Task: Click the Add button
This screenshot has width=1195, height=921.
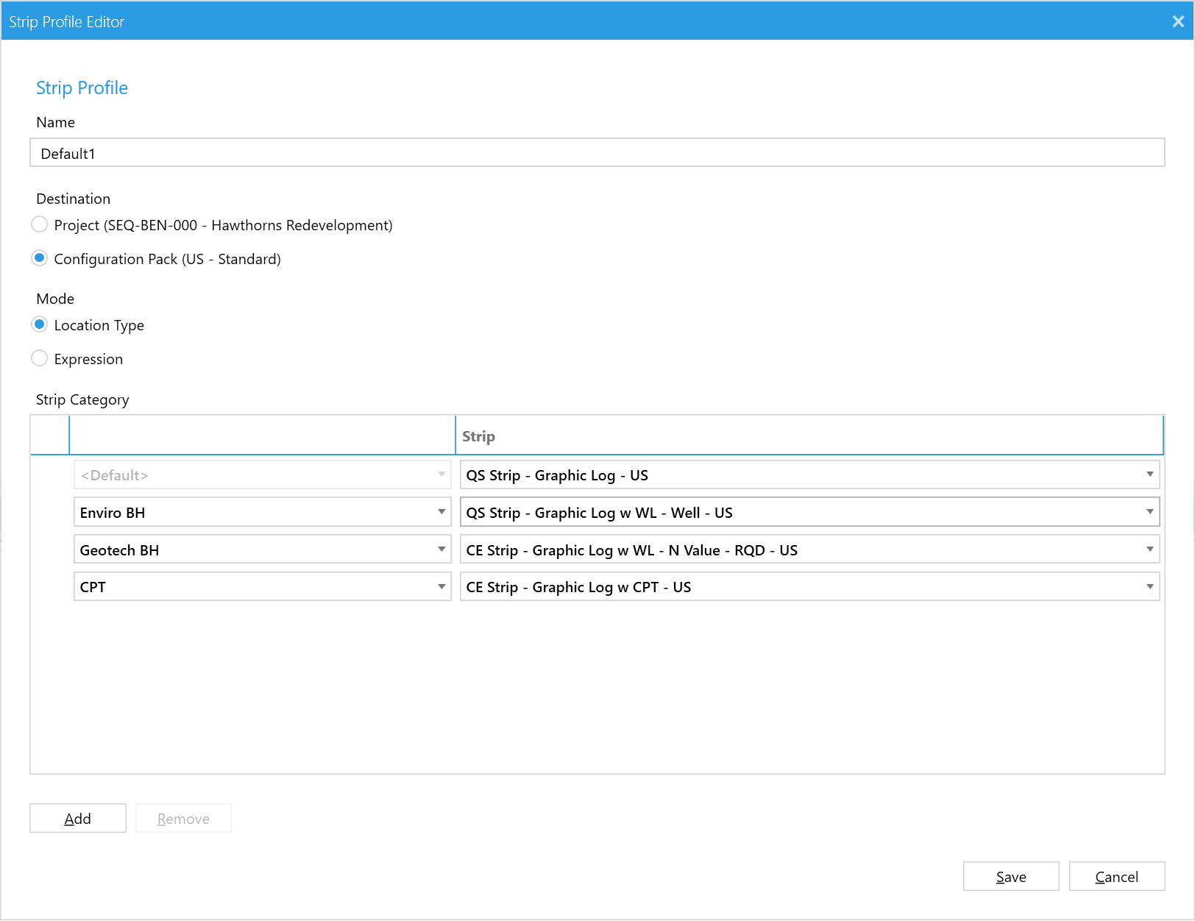Action: click(x=77, y=818)
